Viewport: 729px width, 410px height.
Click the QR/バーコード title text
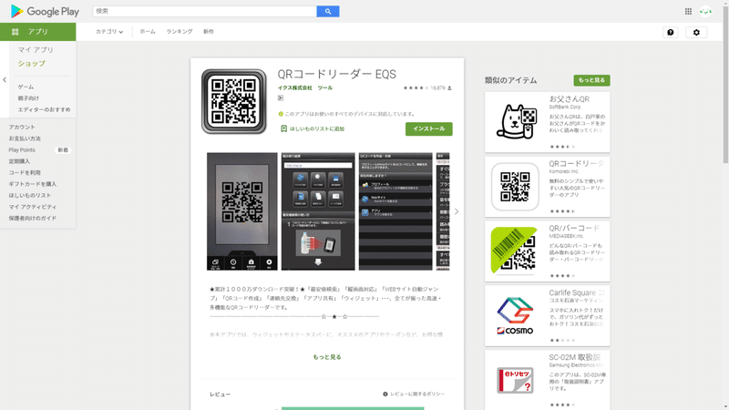(575, 229)
